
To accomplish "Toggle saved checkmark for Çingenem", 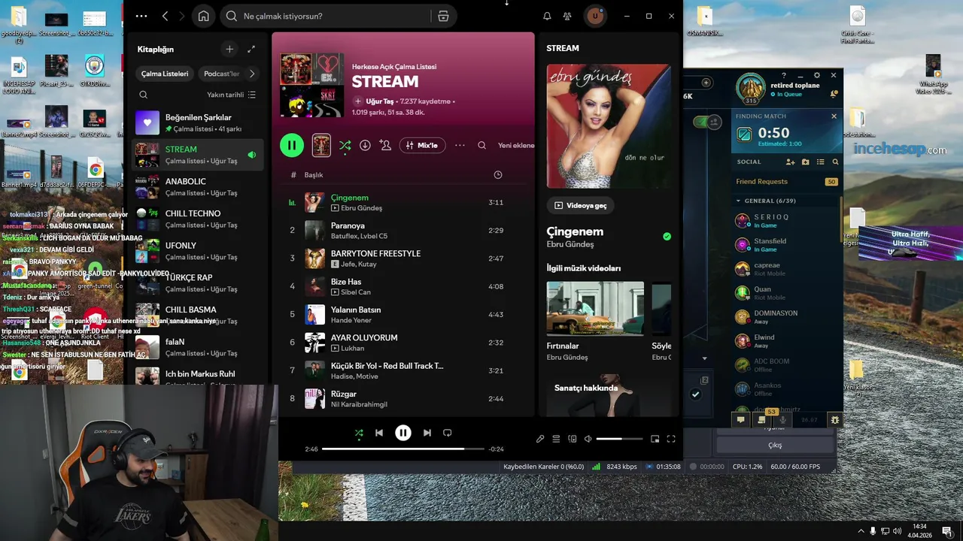I will [667, 236].
